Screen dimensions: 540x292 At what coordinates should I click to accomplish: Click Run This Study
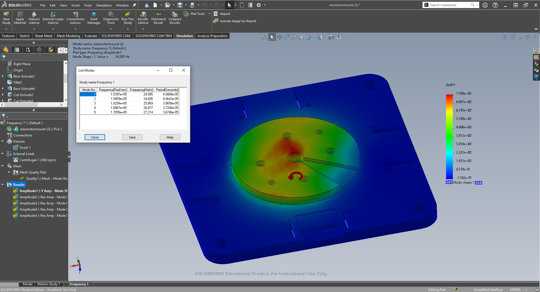128,18
